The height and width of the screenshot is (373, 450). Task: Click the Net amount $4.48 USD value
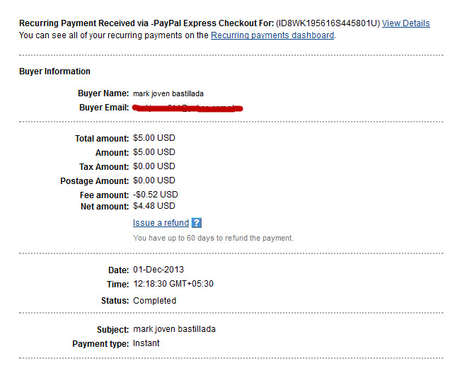click(x=154, y=206)
